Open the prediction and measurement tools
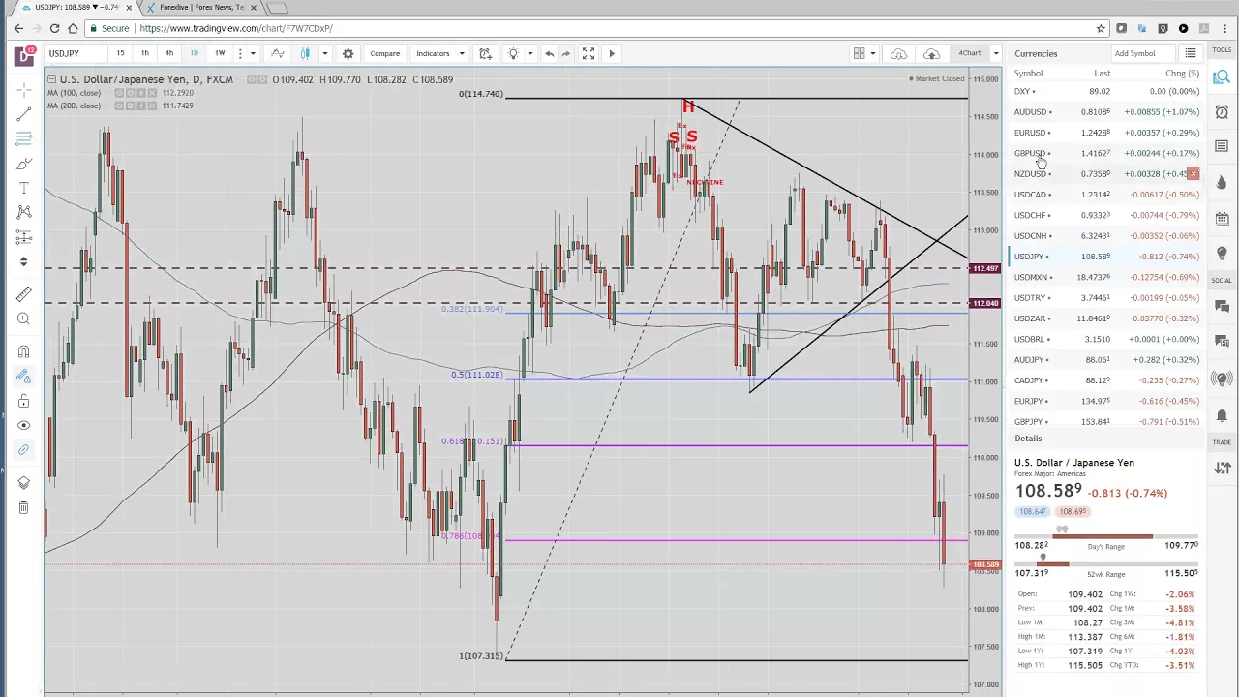The image size is (1239, 697). pos(24,236)
